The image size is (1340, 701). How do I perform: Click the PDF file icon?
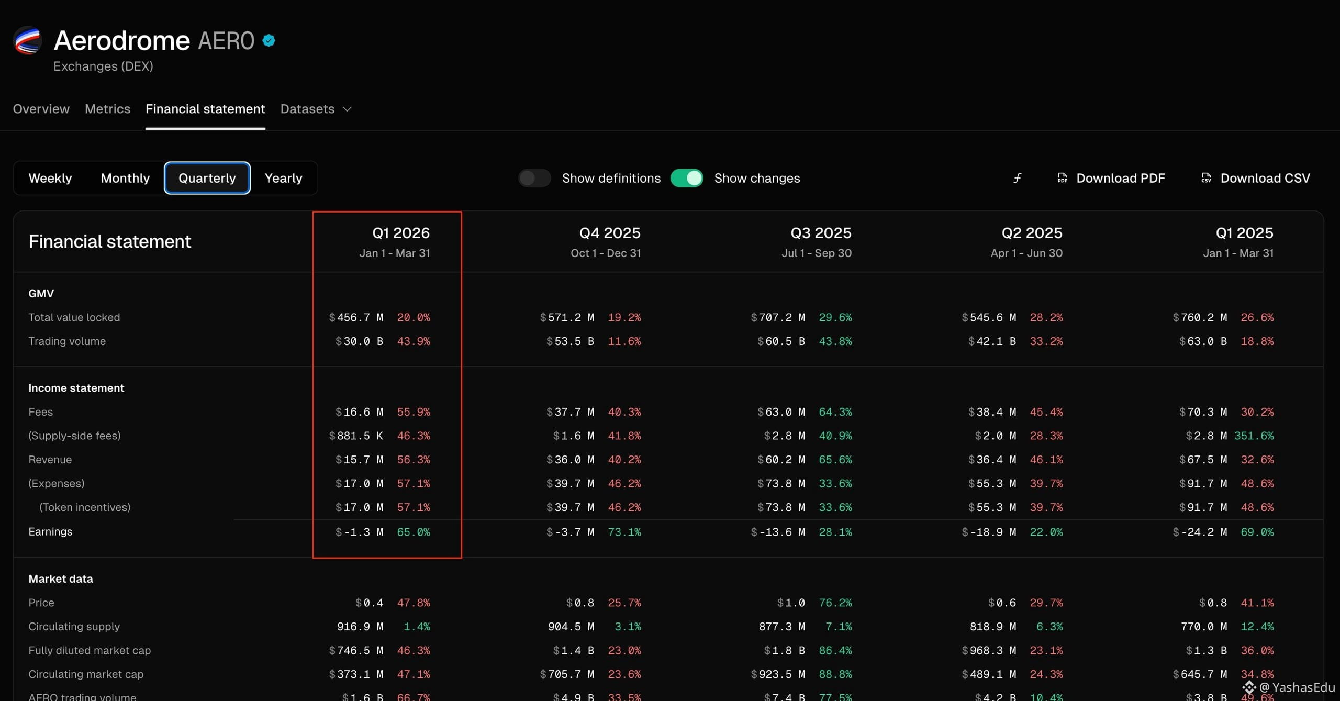coord(1062,178)
